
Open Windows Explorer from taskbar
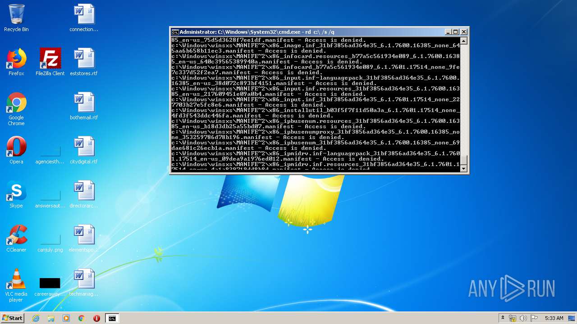coord(51,318)
